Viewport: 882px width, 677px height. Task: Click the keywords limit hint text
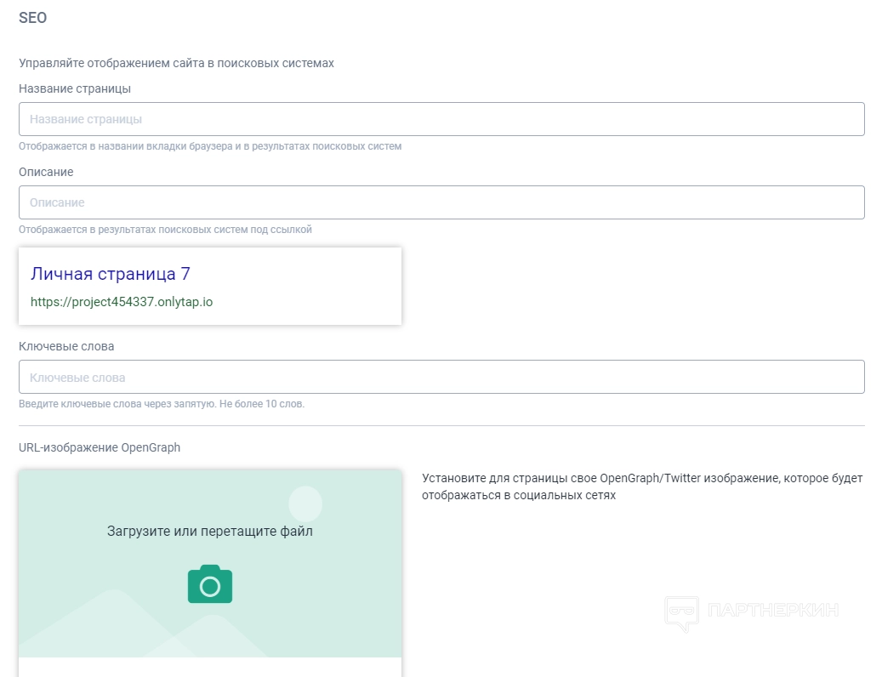(x=162, y=404)
